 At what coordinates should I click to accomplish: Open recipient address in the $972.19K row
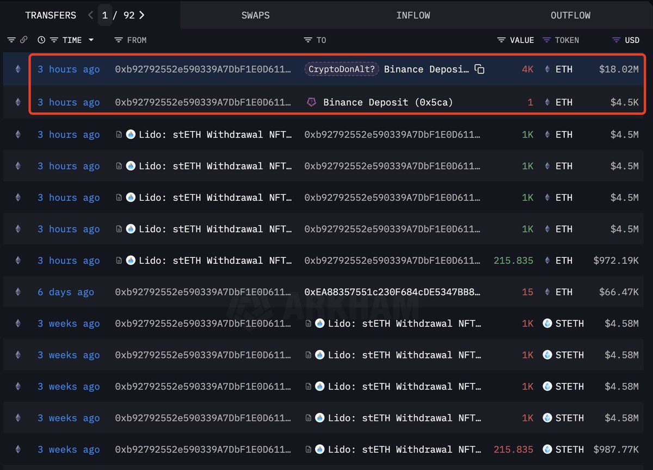[x=392, y=261]
